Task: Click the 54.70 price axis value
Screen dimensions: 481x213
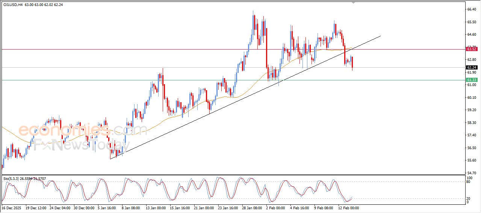Action: 471,173
